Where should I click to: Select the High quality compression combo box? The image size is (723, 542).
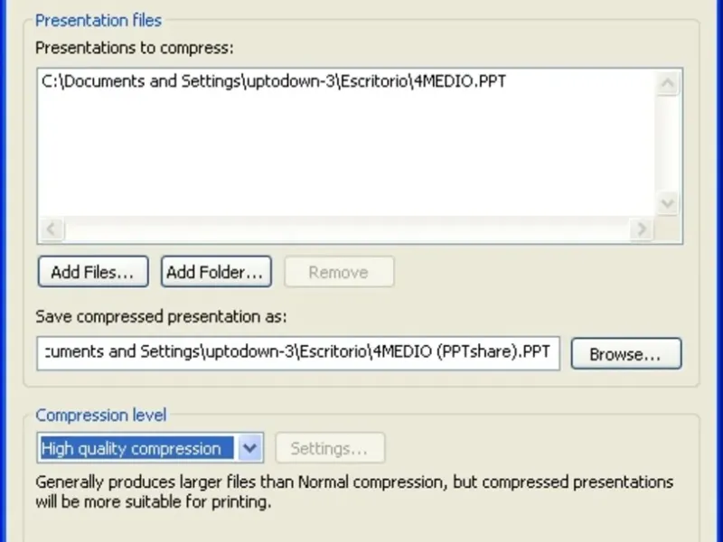(x=137, y=448)
